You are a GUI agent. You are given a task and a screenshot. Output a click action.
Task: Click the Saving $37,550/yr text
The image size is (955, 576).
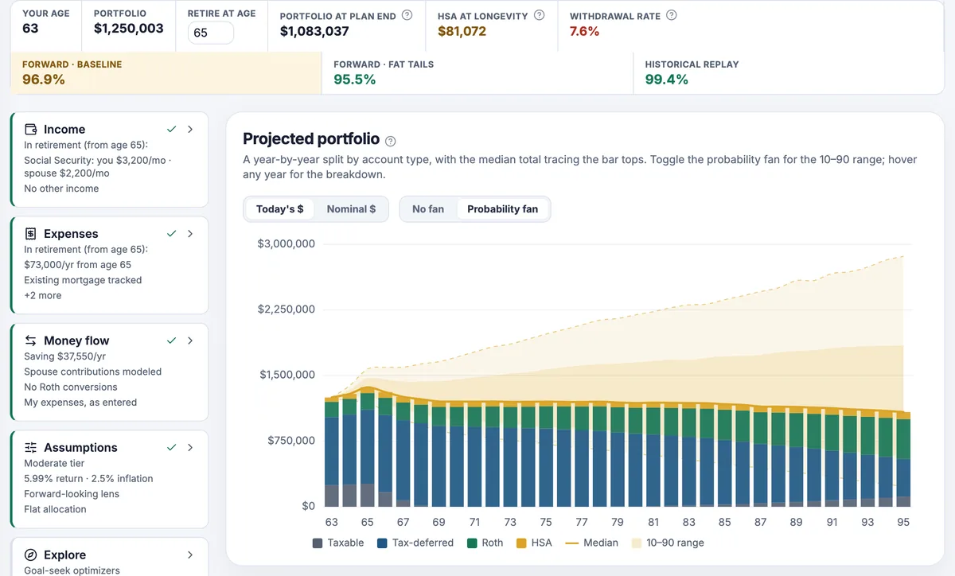pos(65,356)
